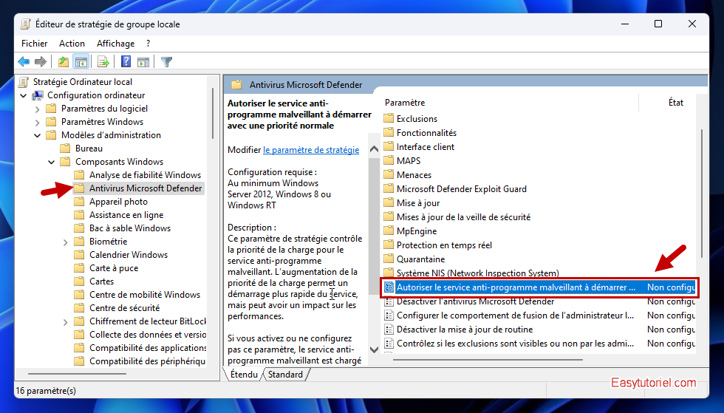Open the Affichage menu
The image size is (724, 413).
(115, 44)
